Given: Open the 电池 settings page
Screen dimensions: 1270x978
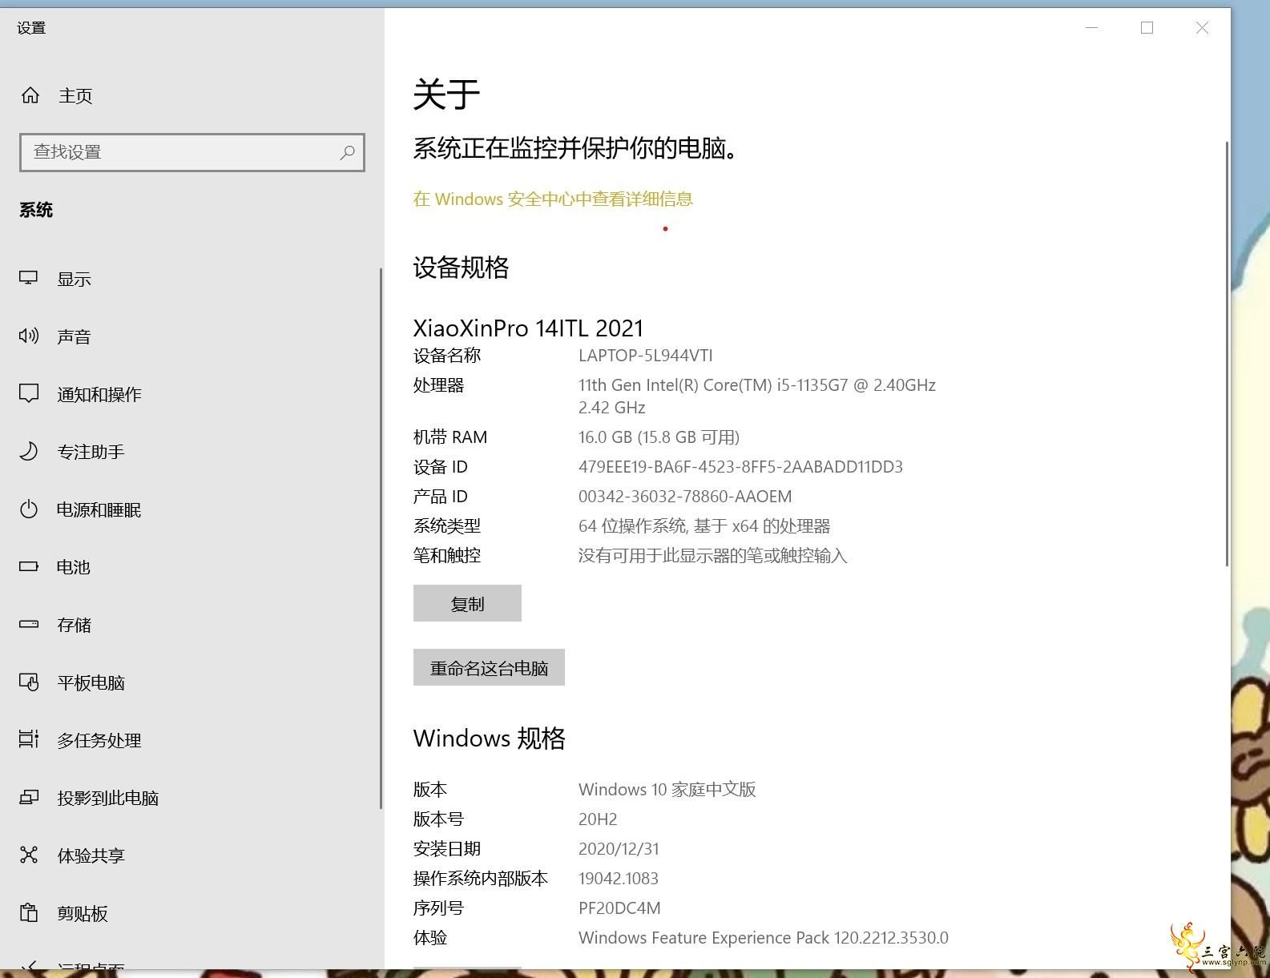Looking at the screenshot, I should pos(191,567).
